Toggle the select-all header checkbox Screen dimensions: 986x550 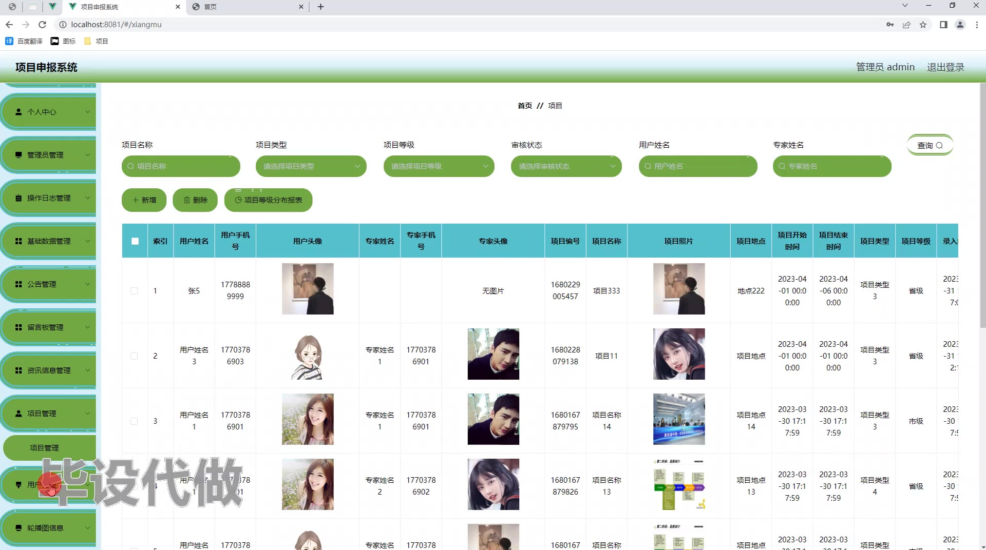coord(135,241)
